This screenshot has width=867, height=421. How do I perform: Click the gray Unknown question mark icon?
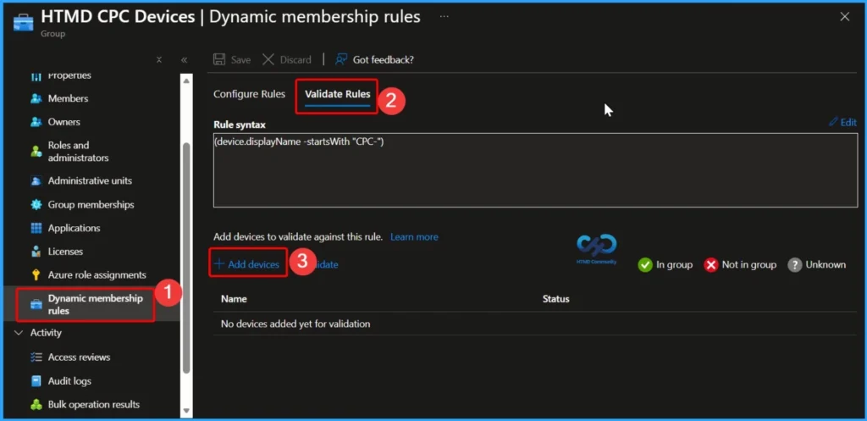(x=794, y=265)
